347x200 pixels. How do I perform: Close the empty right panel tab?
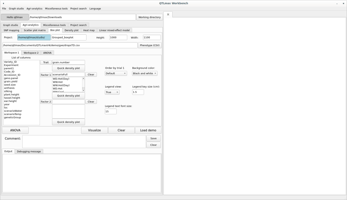168,14
